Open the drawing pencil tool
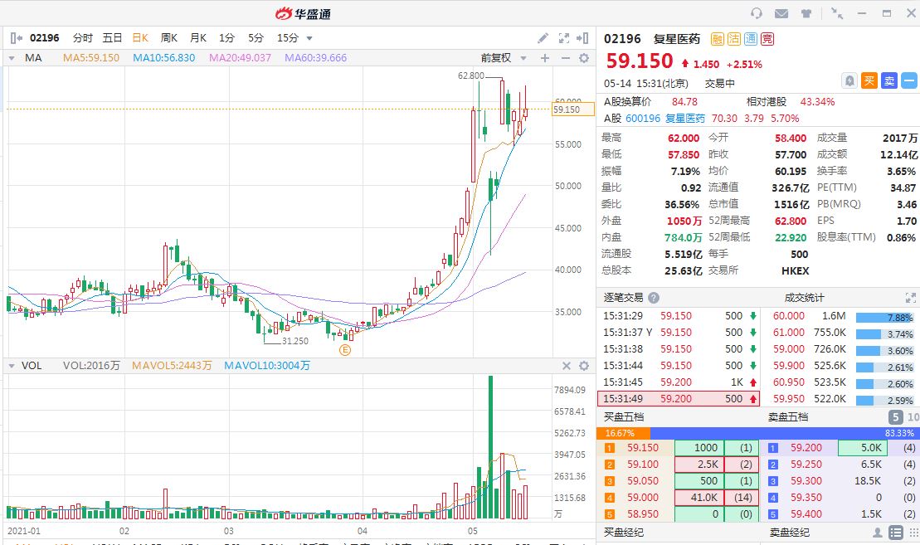920x545 pixels. point(543,38)
